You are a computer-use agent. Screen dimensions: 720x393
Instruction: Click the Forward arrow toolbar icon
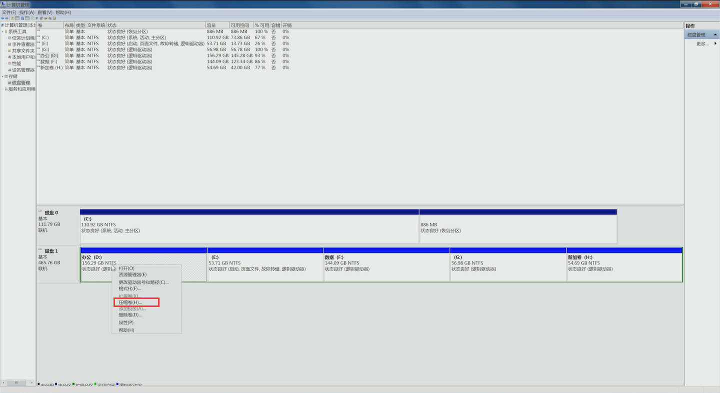click(x=6, y=18)
